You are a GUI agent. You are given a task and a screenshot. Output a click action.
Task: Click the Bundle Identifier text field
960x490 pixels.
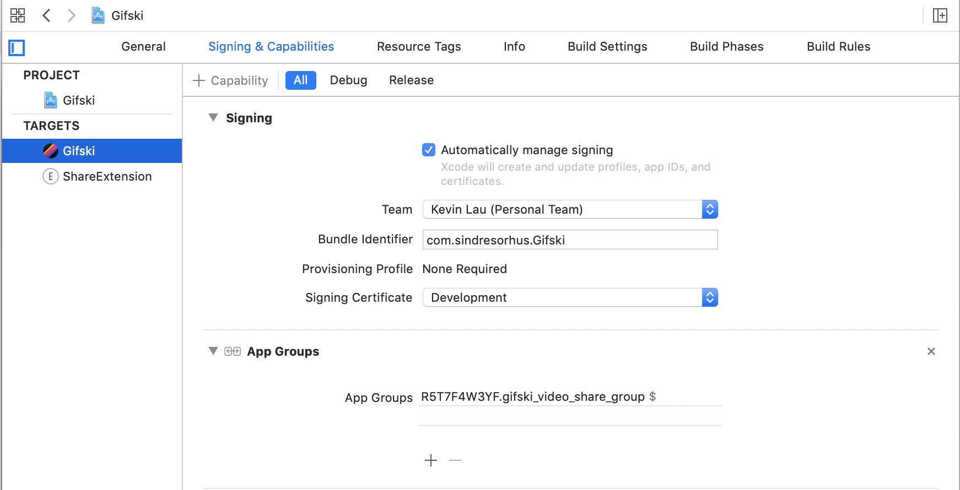[570, 239]
